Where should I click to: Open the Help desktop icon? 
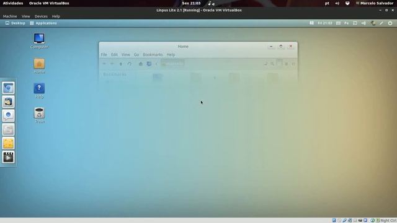(39, 91)
